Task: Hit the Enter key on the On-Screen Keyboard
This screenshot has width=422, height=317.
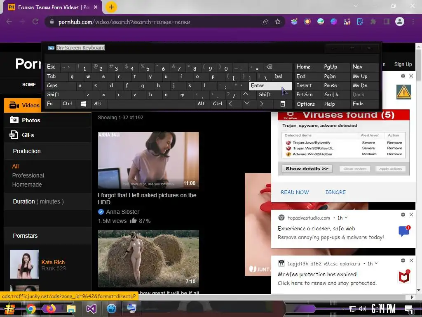Action: (270, 86)
